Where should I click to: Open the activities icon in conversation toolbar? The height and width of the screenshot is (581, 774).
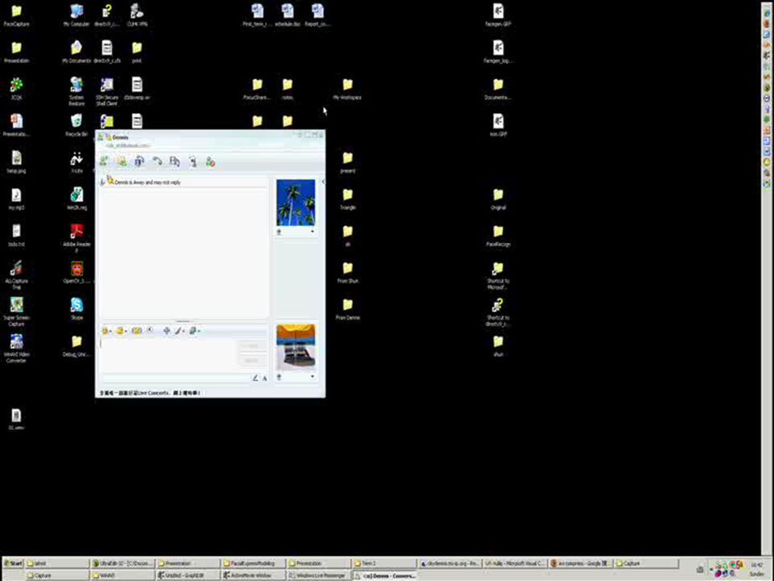(x=175, y=161)
